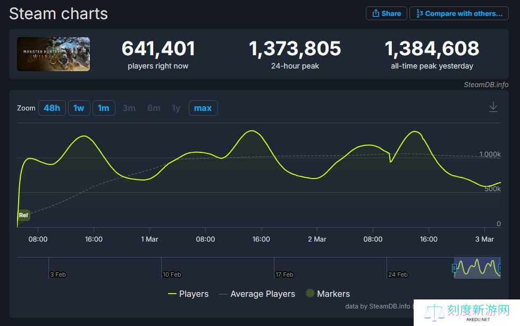Click the 17 Feb navigator label
This screenshot has height=326, width=520.
click(284, 274)
